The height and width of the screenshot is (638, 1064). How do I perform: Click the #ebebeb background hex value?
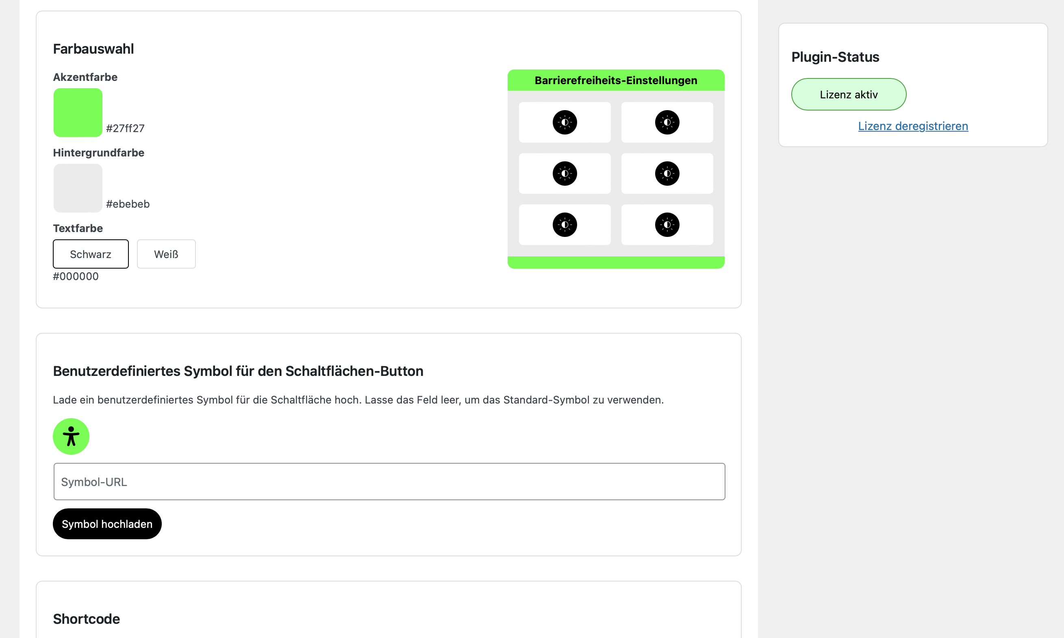(128, 204)
